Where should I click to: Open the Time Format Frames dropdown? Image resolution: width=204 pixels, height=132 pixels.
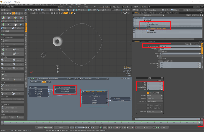click(155, 98)
